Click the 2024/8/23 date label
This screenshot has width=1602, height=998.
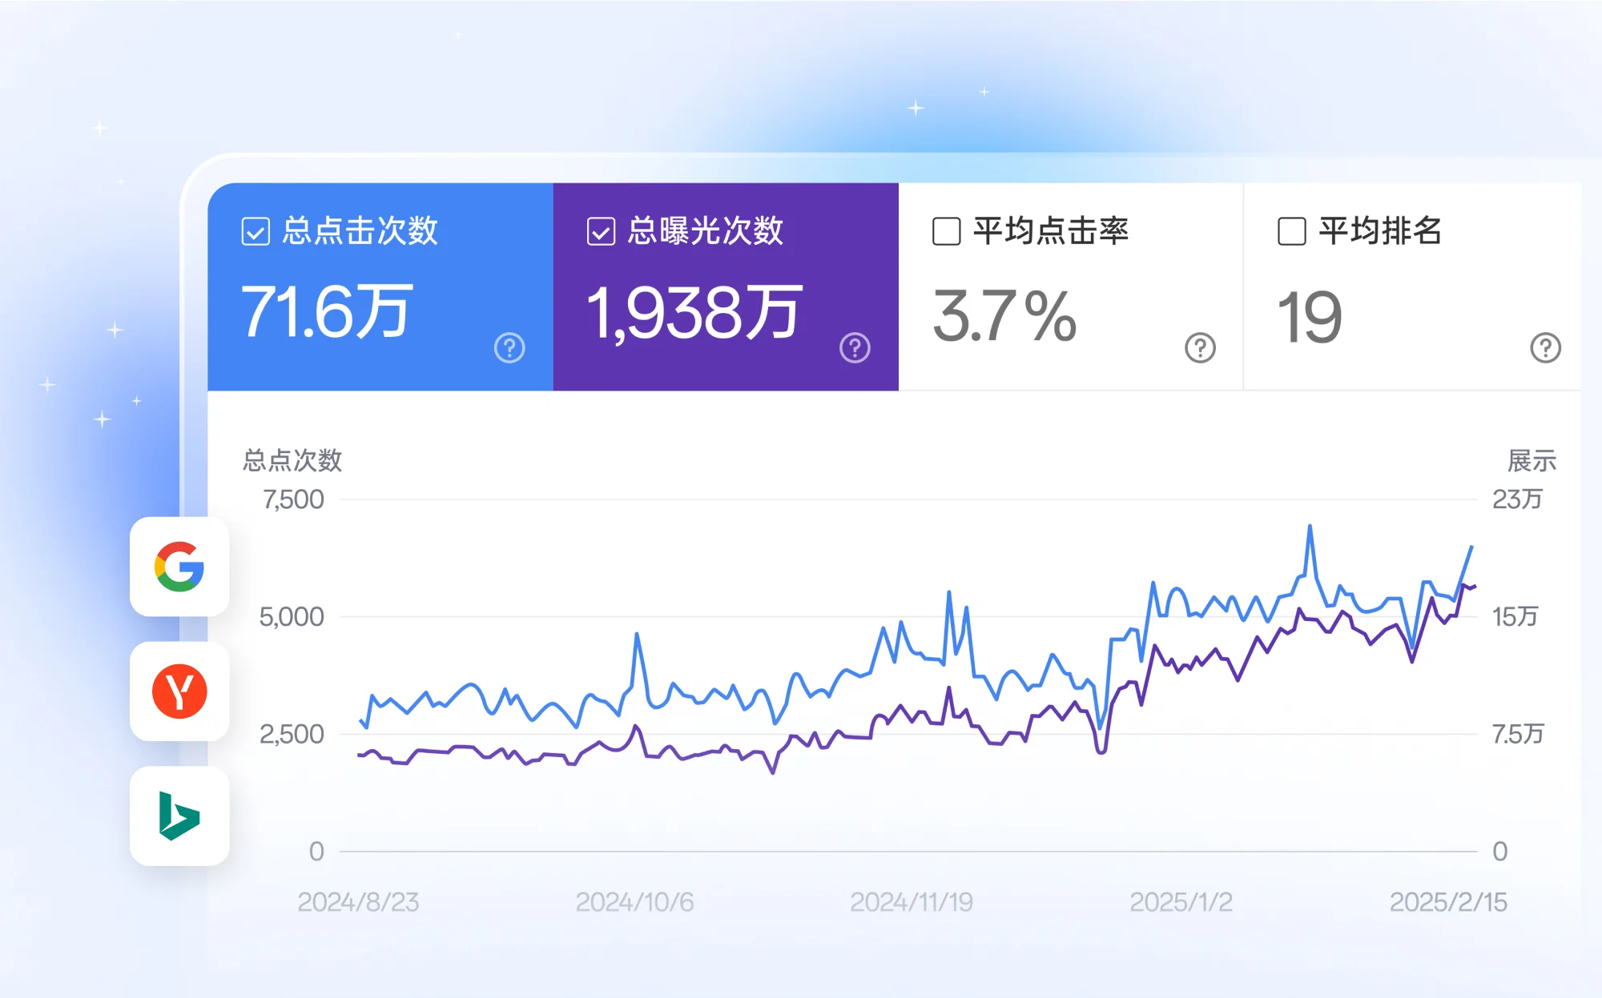(x=358, y=902)
